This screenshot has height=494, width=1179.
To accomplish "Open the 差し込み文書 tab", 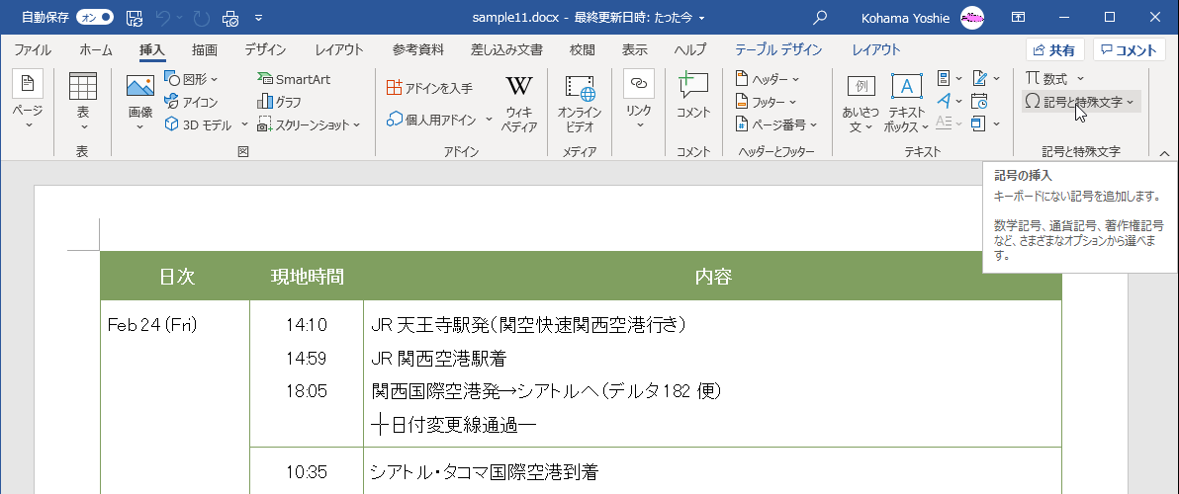I will (506, 50).
